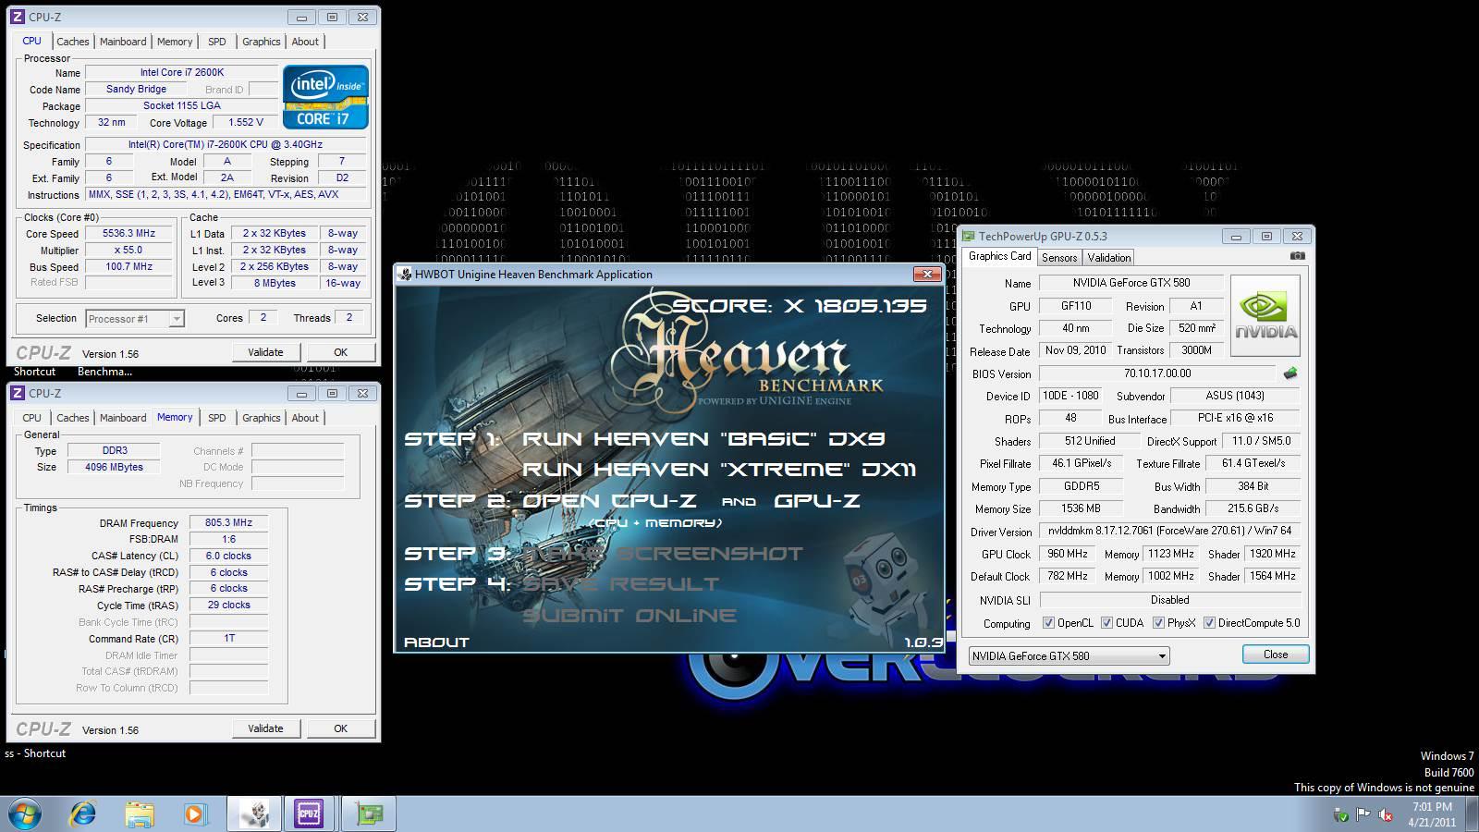The width and height of the screenshot is (1479, 832).
Task: Click Open CPU-Z in the Heaven app
Action: (x=609, y=500)
